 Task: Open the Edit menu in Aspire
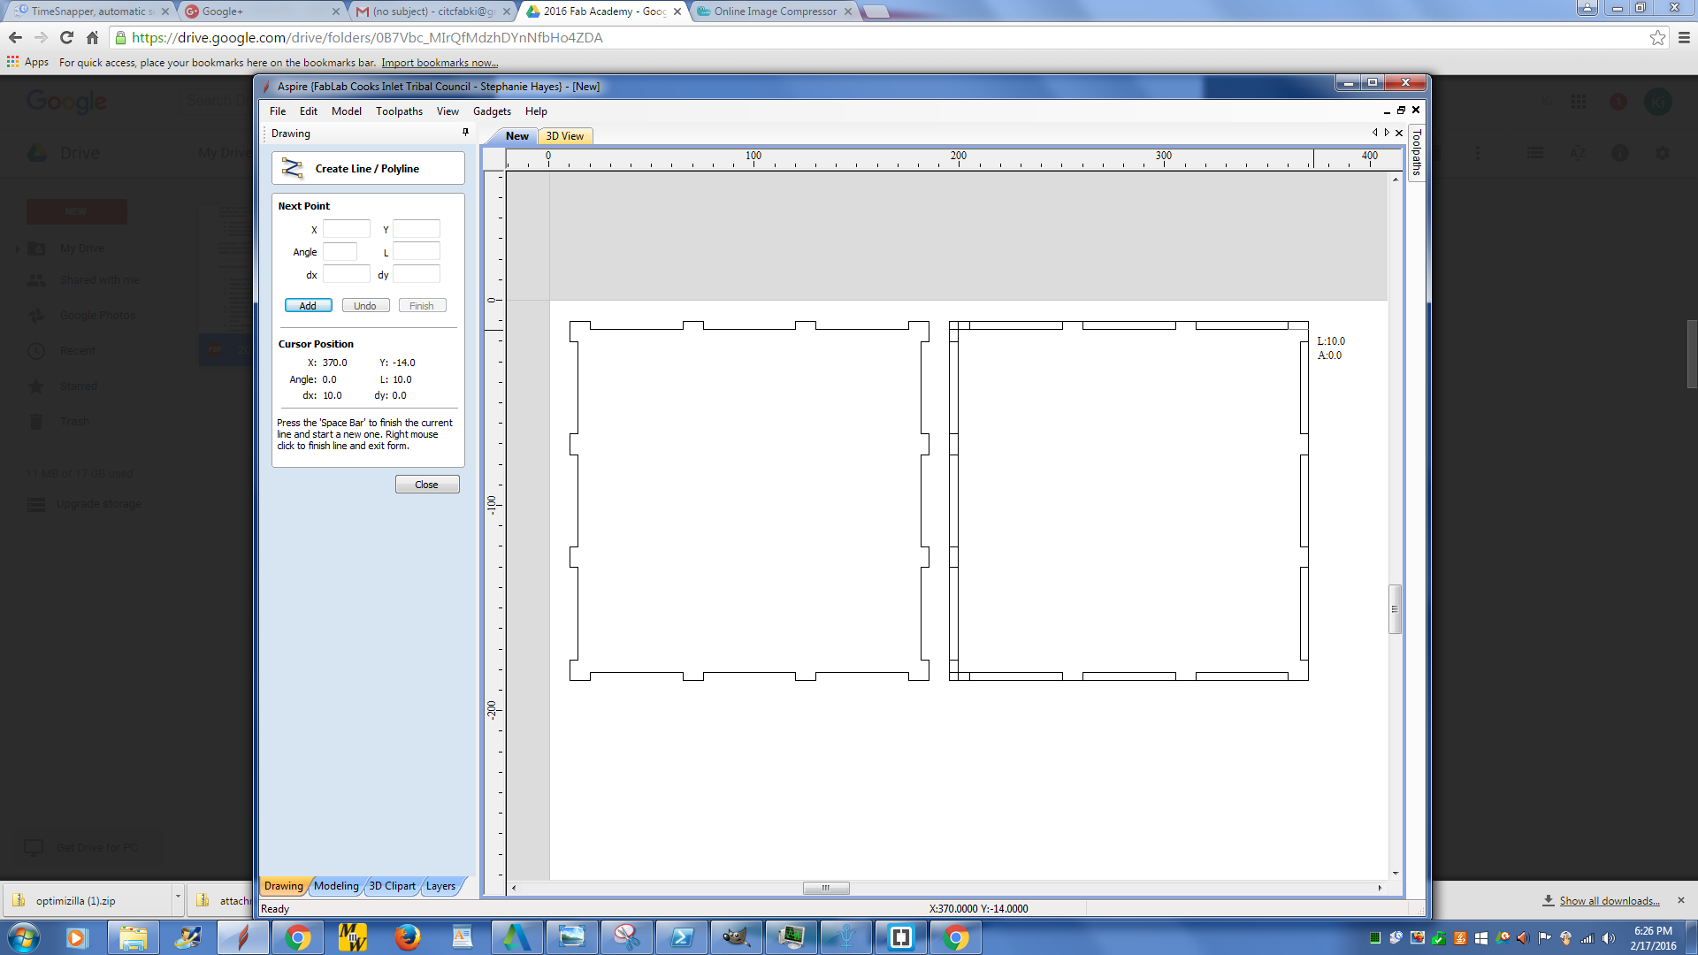pos(309,111)
